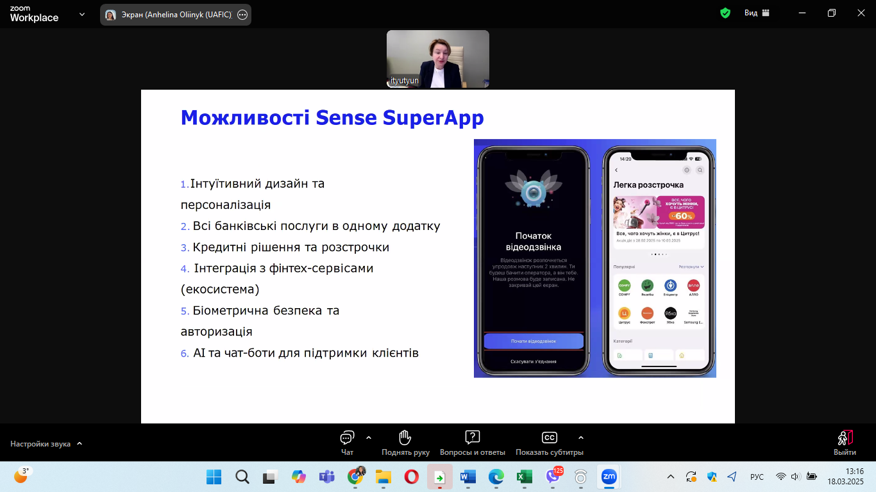Click the Початок відеодзвінка text in mockup
Image resolution: width=876 pixels, height=492 pixels.
[x=534, y=242]
